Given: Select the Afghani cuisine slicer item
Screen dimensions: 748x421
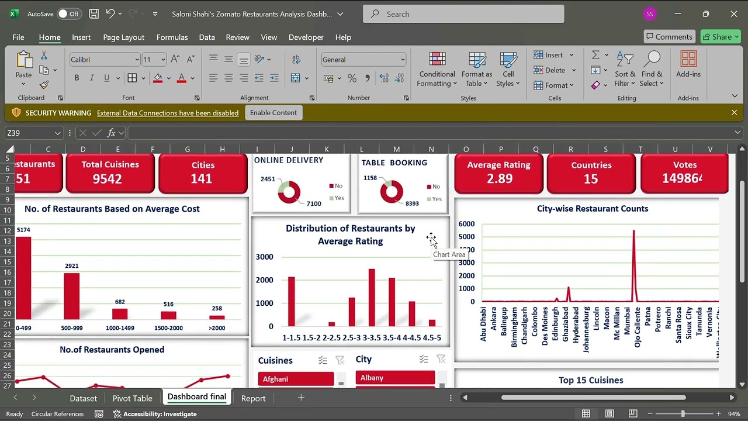Looking at the screenshot, I should coord(296,379).
